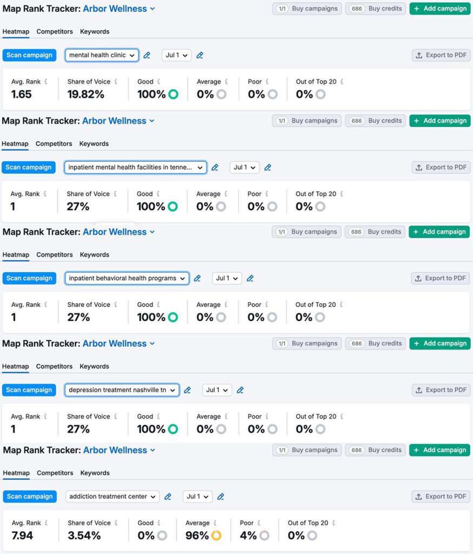473x554 pixels.
Task: Open Competitors tab above "addiction treatment center" row
Action: point(55,473)
